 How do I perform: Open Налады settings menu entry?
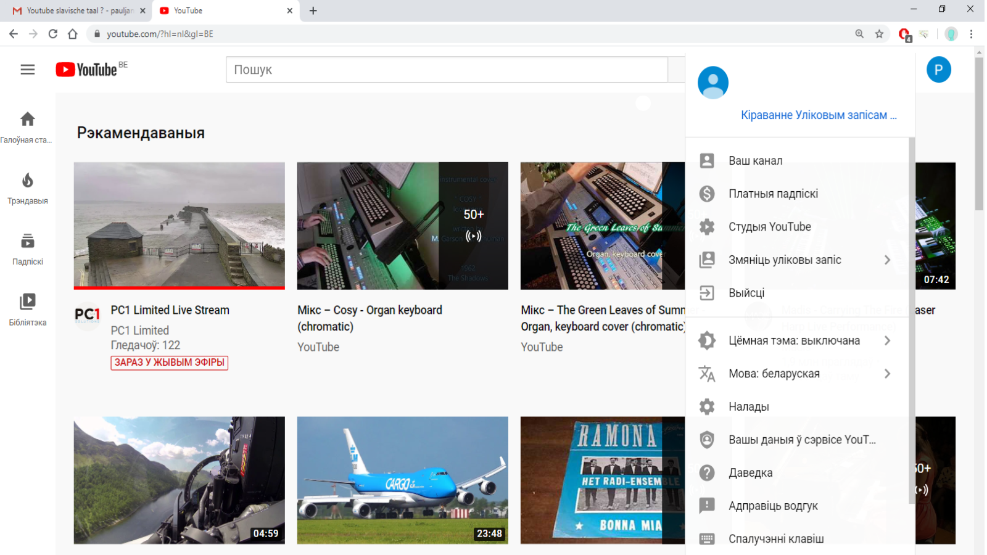[749, 406]
